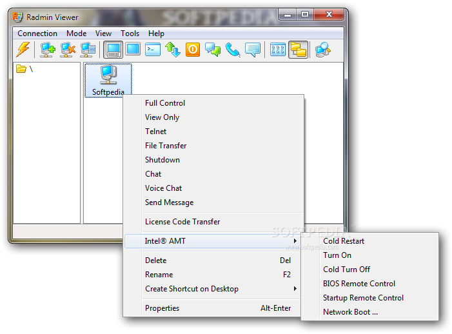Select Turn On in AMT submenu
This screenshot has height=334, width=452.
tap(369, 255)
